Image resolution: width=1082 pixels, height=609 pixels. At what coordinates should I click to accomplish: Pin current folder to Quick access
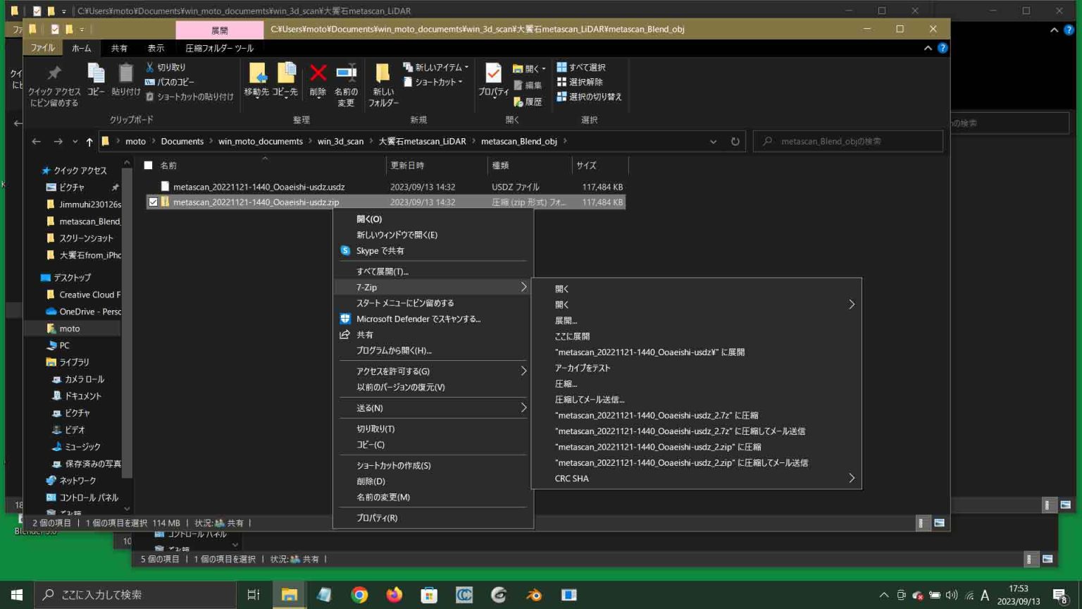[x=54, y=81]
